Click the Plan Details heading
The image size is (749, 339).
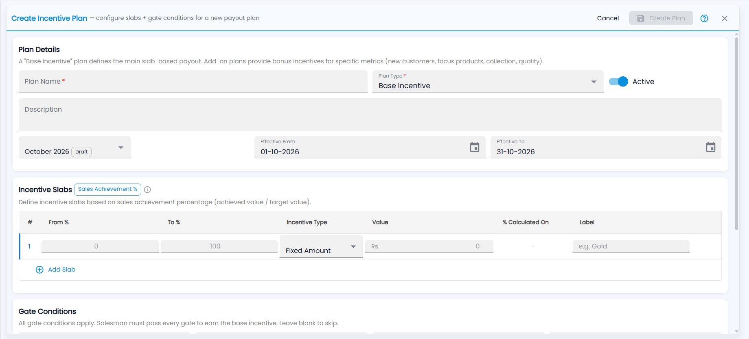pos(39,50)
